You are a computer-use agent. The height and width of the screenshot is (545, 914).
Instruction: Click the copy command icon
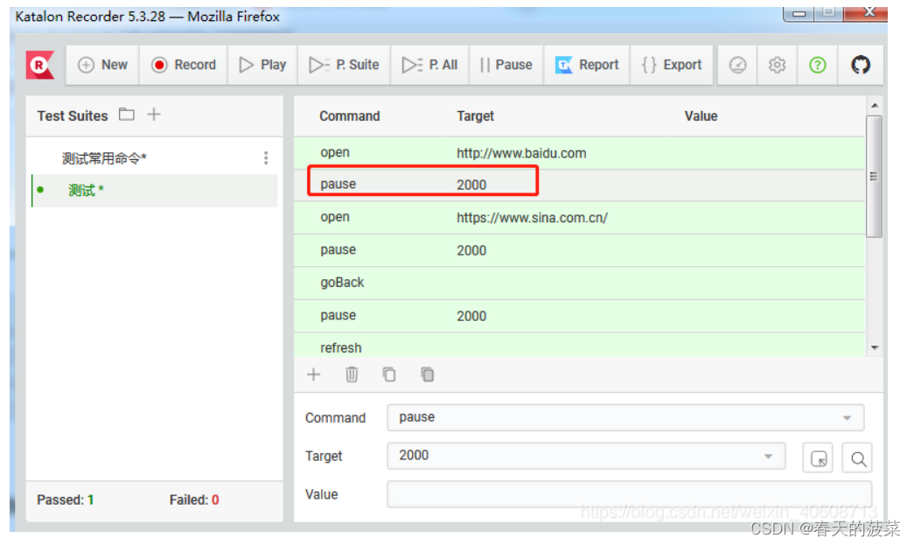[x=389, y=374]
